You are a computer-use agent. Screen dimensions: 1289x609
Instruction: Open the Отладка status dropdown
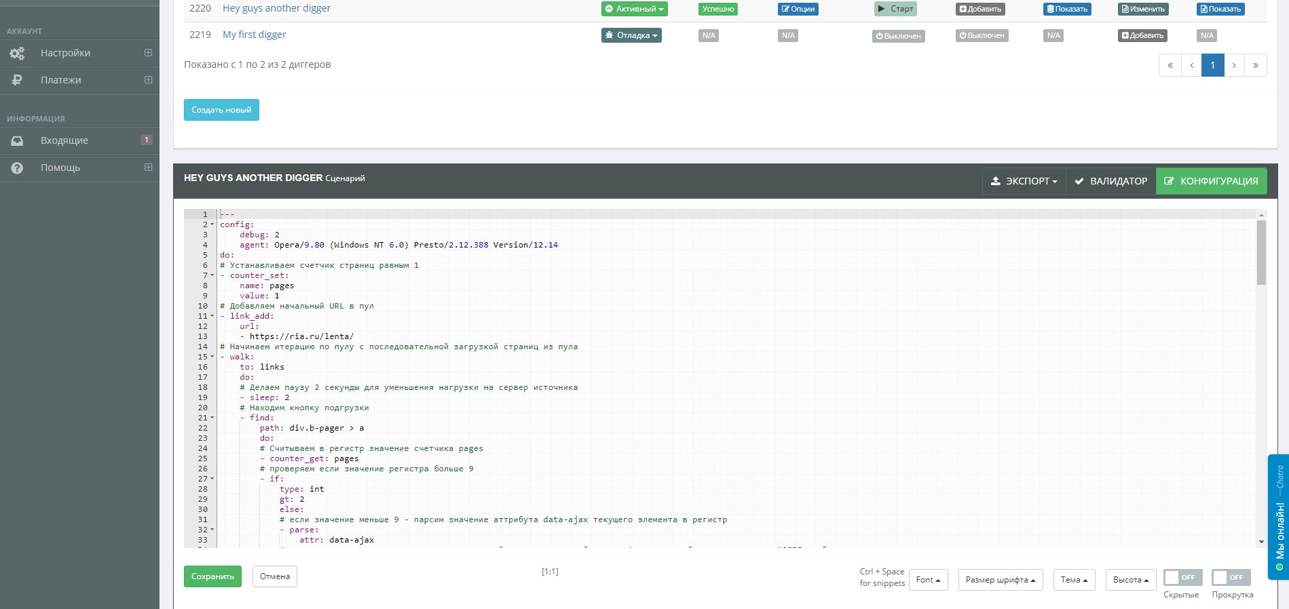(631, 35)
